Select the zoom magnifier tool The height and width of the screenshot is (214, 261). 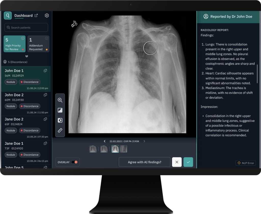click(60, 100)
